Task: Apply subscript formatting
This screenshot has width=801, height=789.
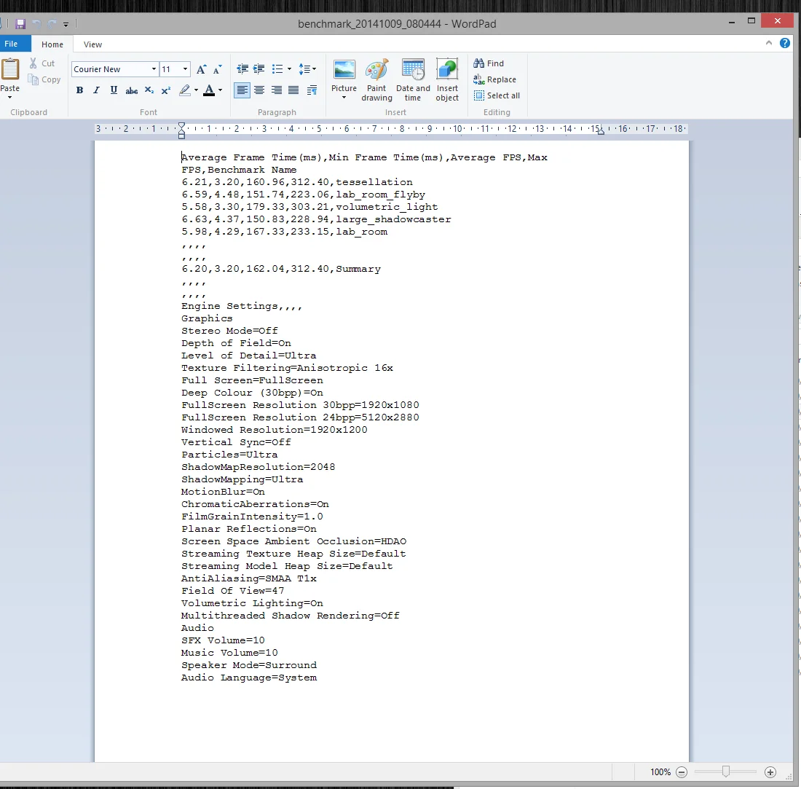Action: [149, 90]
